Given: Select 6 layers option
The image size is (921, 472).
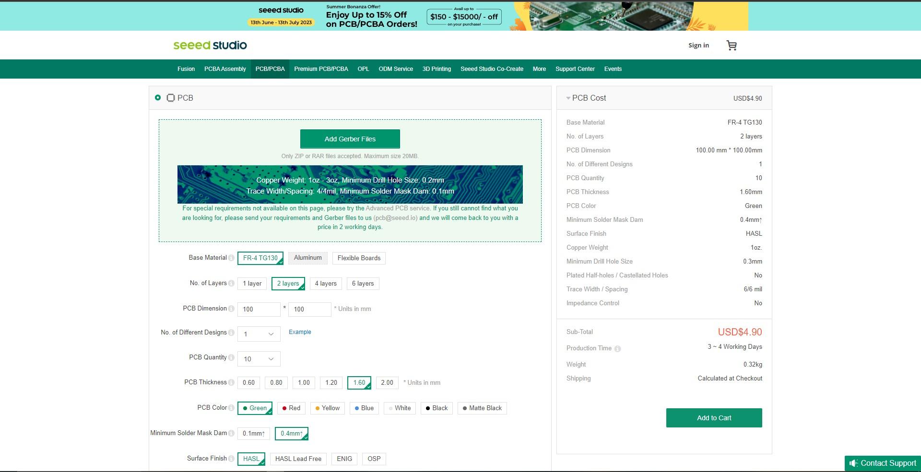Looking at the screenshot, I should [x=363, y=283].
